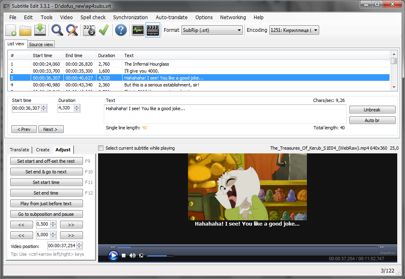405x279 pixels.
Task: Click the video seek progress bar
Action: 247,247
